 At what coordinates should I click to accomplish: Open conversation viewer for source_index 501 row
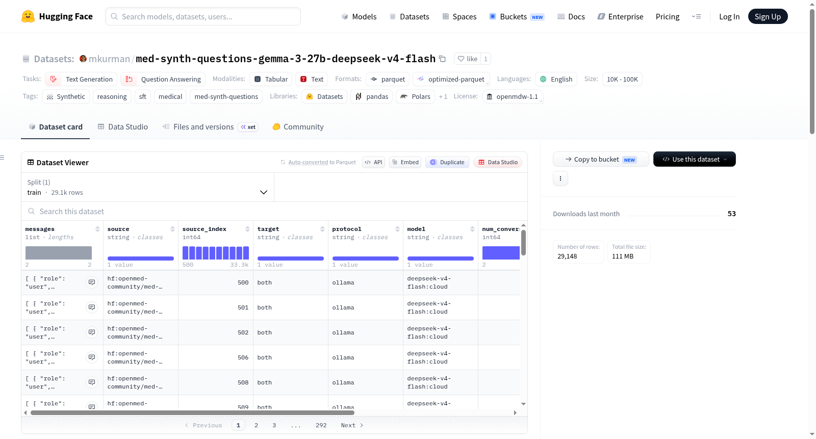(x=92, y=307)
